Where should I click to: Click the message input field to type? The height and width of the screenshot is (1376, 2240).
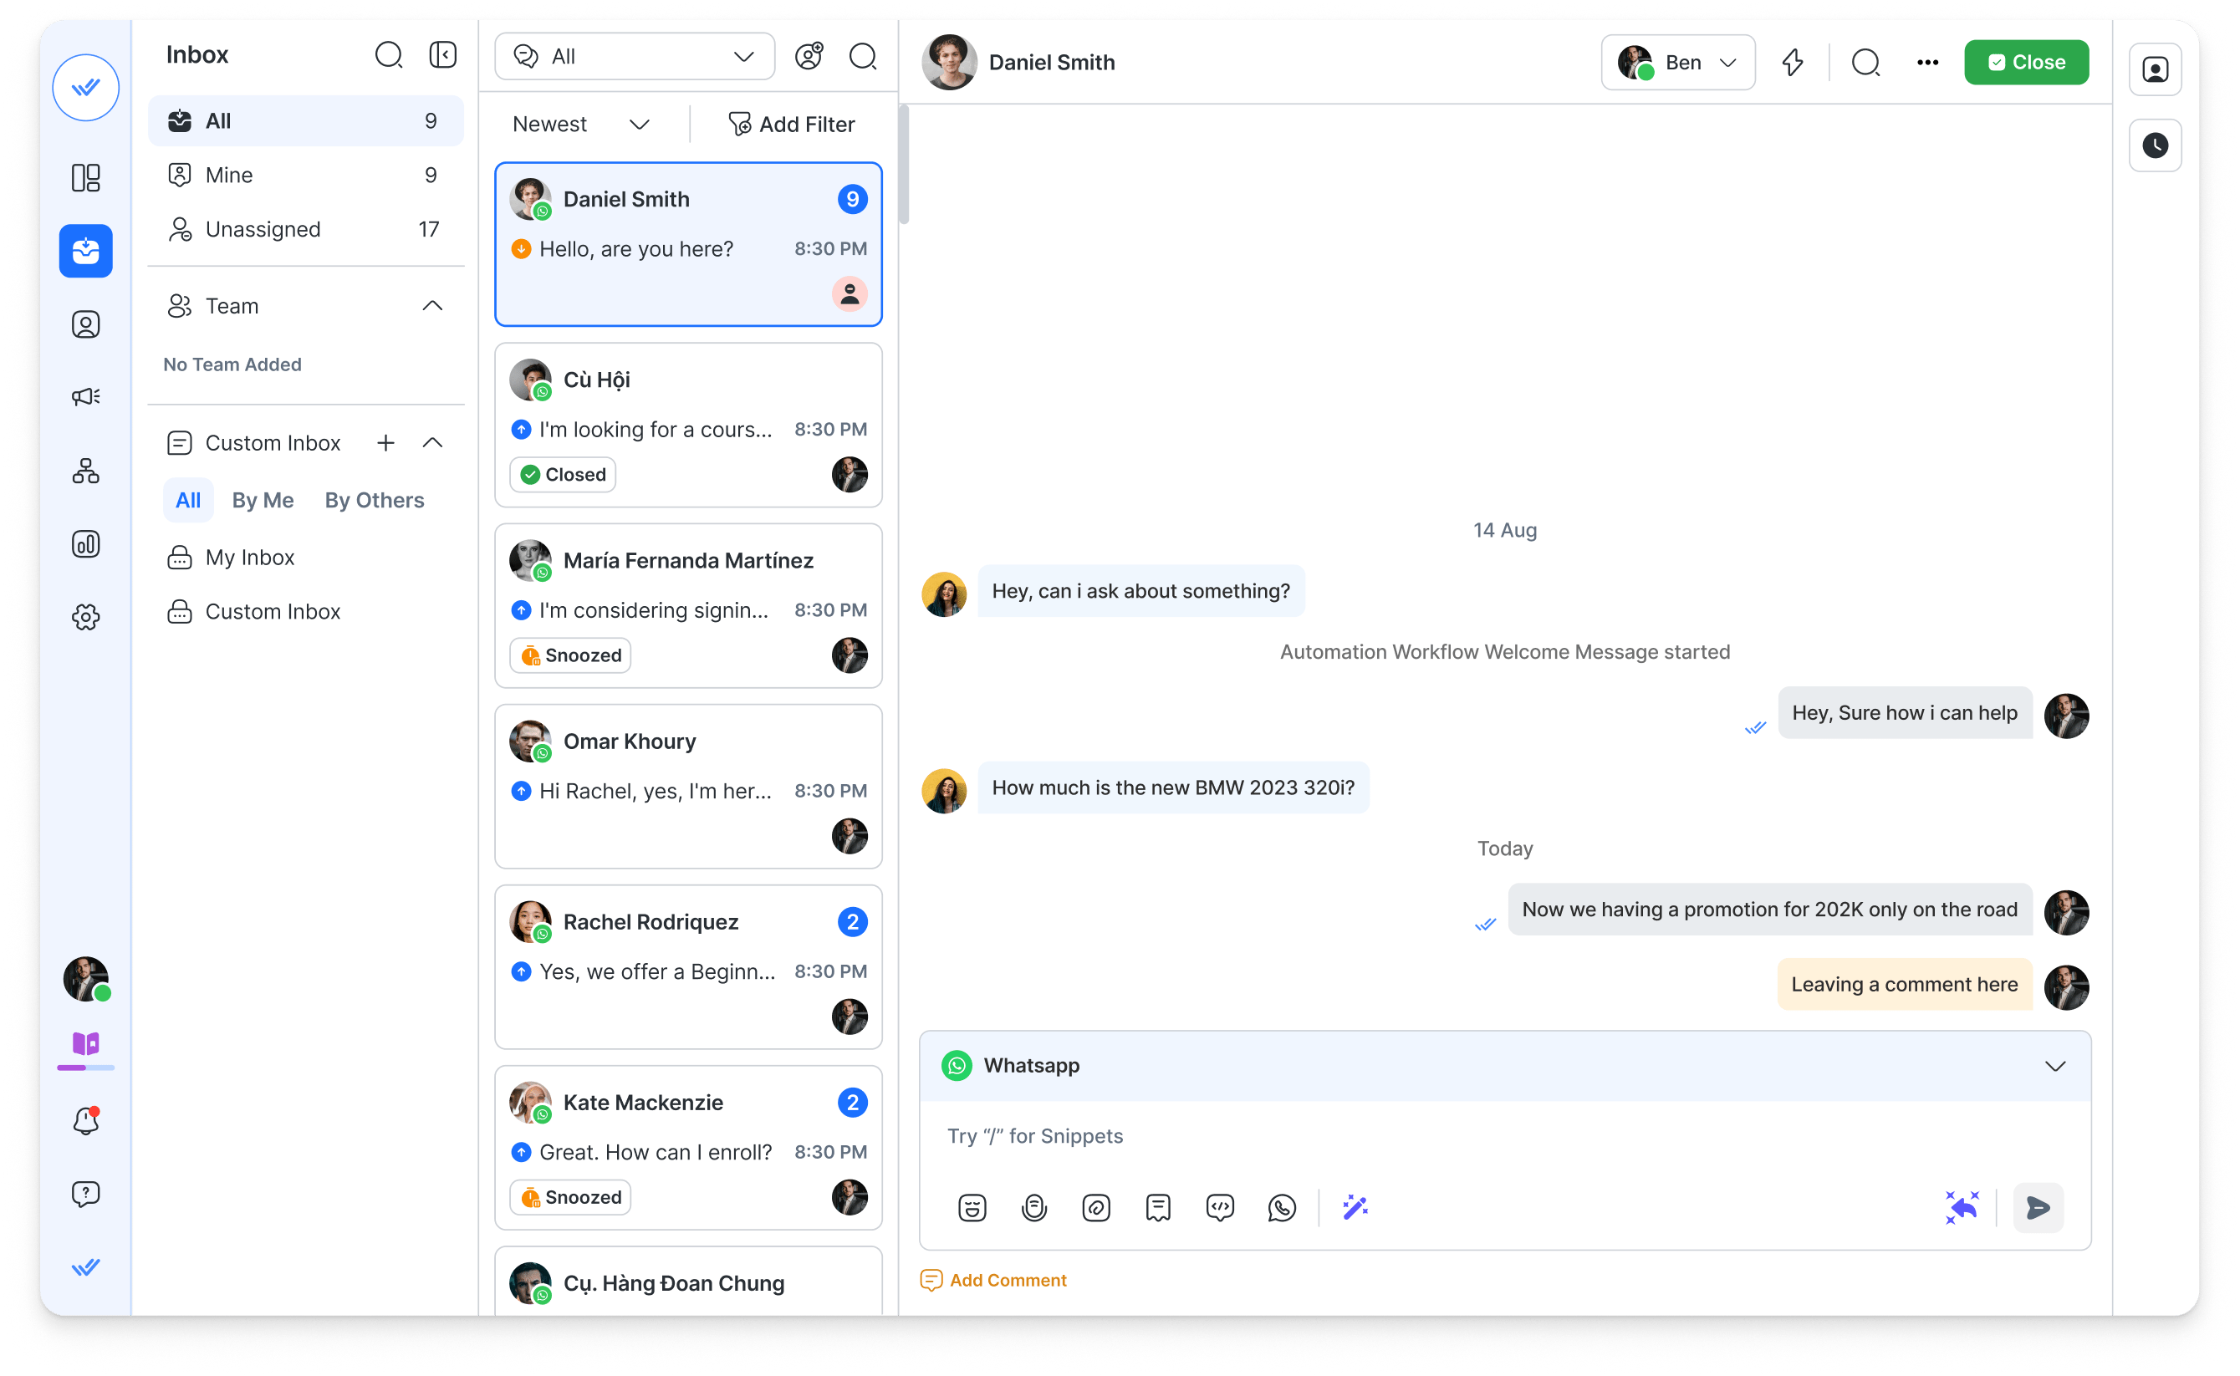pos(1506,1136)
